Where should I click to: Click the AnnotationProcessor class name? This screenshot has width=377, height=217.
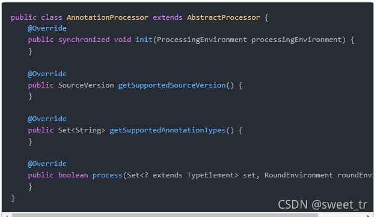tap(107, 17)
